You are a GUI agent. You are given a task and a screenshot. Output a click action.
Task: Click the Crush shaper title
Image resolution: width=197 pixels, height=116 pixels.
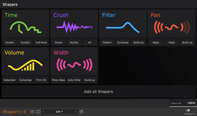tap(61, 15)
